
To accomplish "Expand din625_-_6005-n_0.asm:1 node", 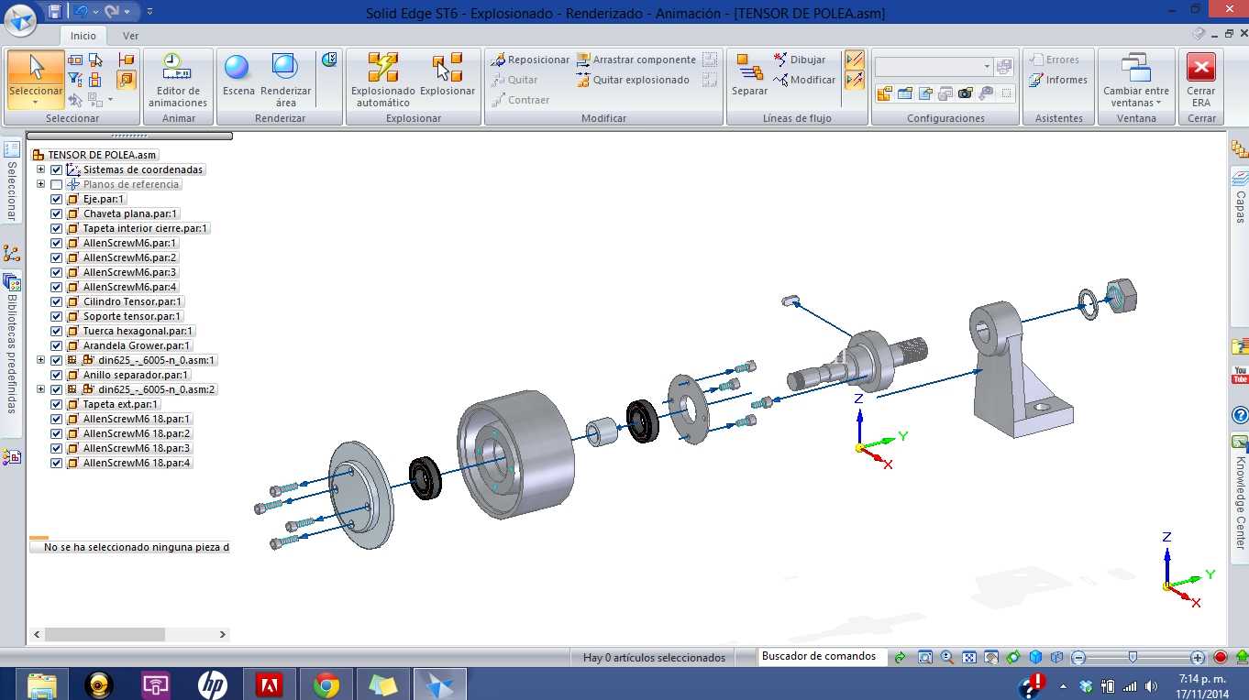I will pyautogui.click(x=40, y=360).
